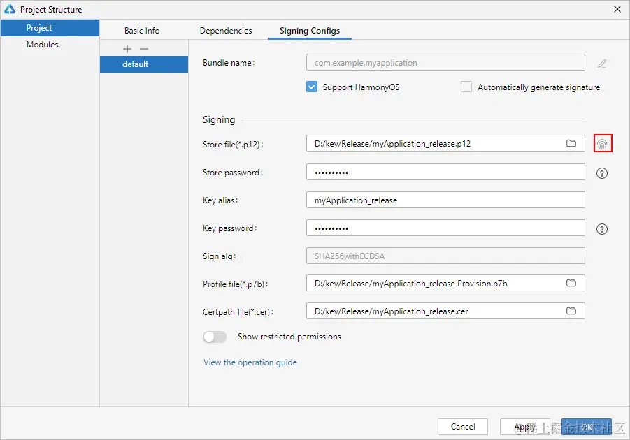Select Modules in the left sidebar
This screenshot has width=630, height=440.
(x=42, y=45)
